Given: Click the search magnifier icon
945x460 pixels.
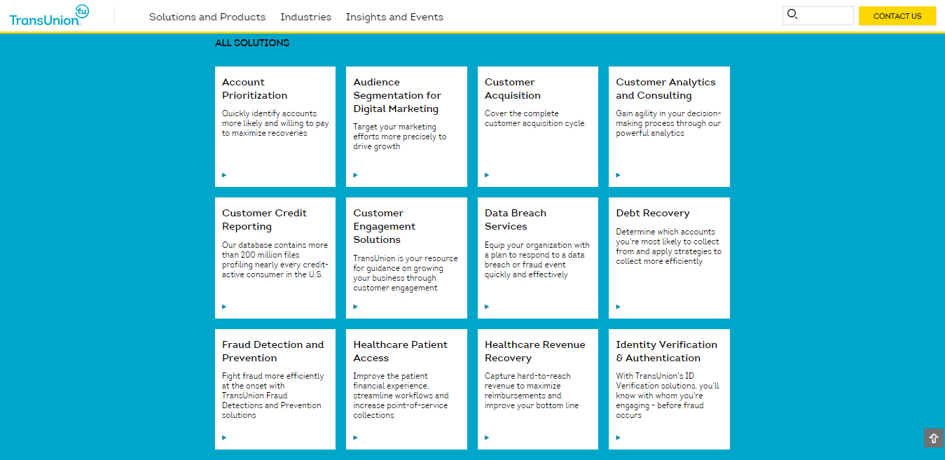Looking at the screenshot, I should [792, 14].
